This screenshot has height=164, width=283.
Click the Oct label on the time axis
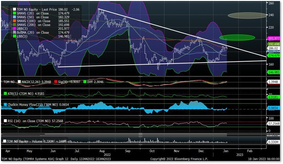152,151
